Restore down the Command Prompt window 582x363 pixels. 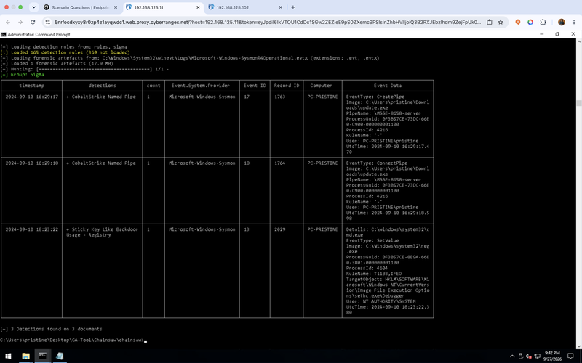[x=557, y=34]
